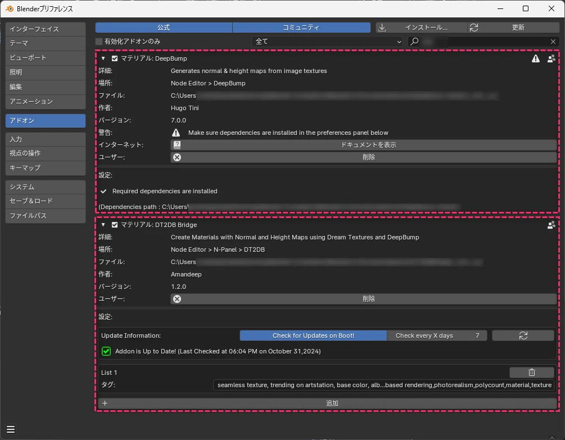Image resolution: width=565 pixels, height=440 pixels.
Task: Click the 更新 button
Action: coord(513,28)
